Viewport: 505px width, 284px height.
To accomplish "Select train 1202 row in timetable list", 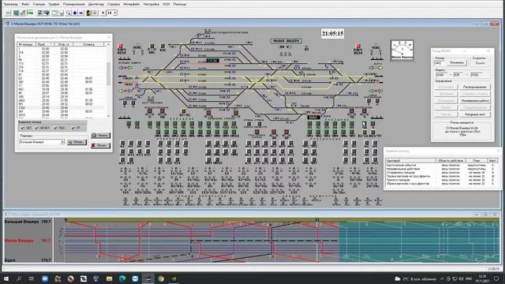I will (62, 108).
